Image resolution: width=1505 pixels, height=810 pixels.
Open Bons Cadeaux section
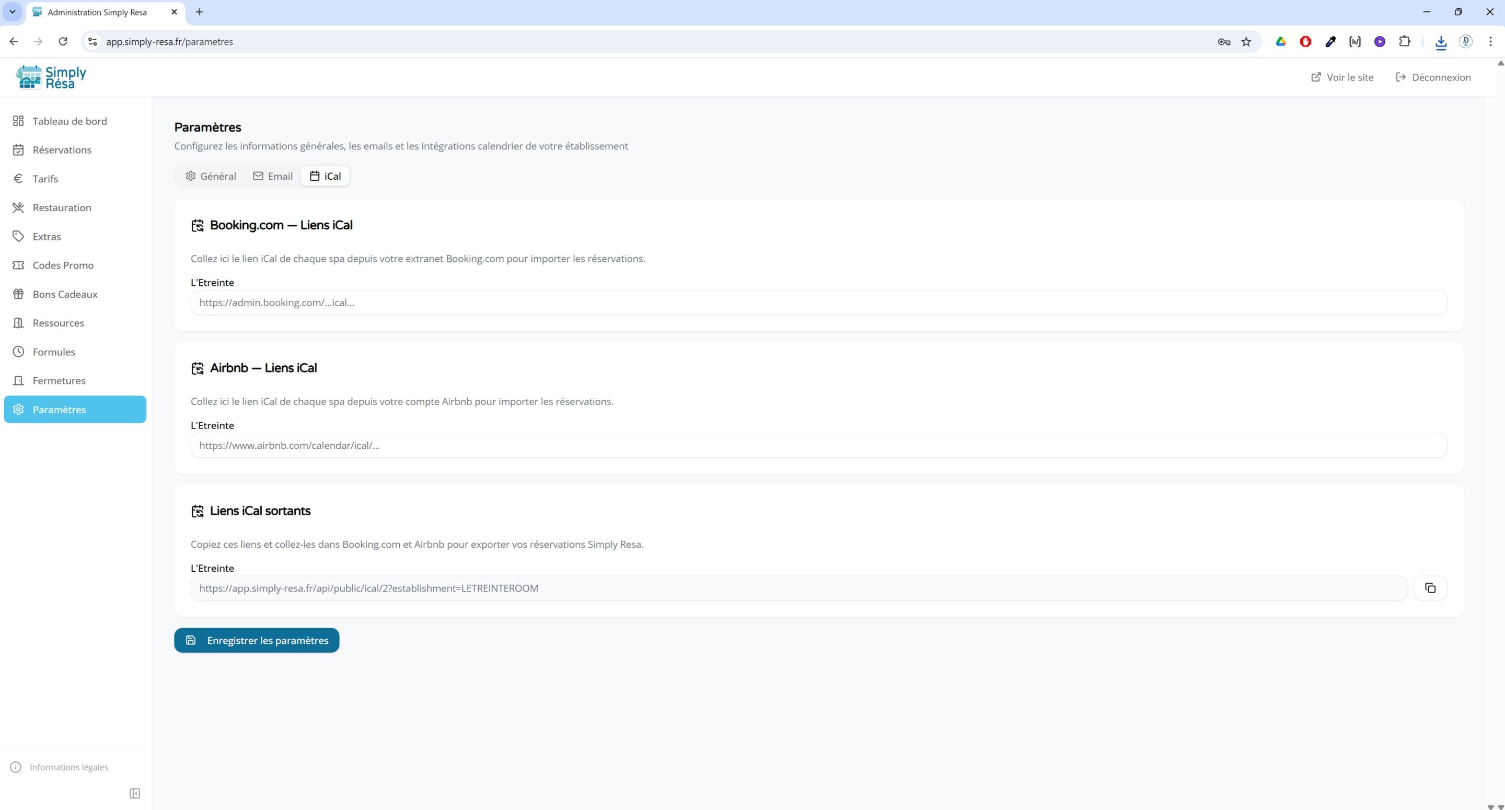(x=65, y=294)
